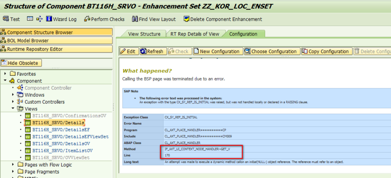The width and height of the screenshot is (391, 178).
Task: Switch to the View Structure tab
Action: pyautogui.click(x=144, y=34)
